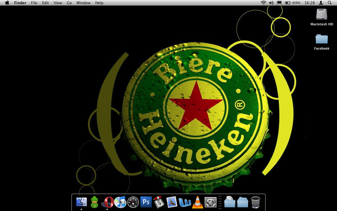Click the battery status icon
The image size is (337, 211).
pos(288,3)
